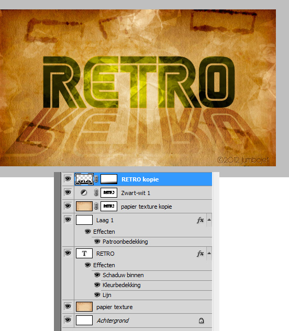Screen dimensions: 289x331
Task: Hide the Kleurbedekking effect
Action: pyautogui.click(x=97, y=285)
